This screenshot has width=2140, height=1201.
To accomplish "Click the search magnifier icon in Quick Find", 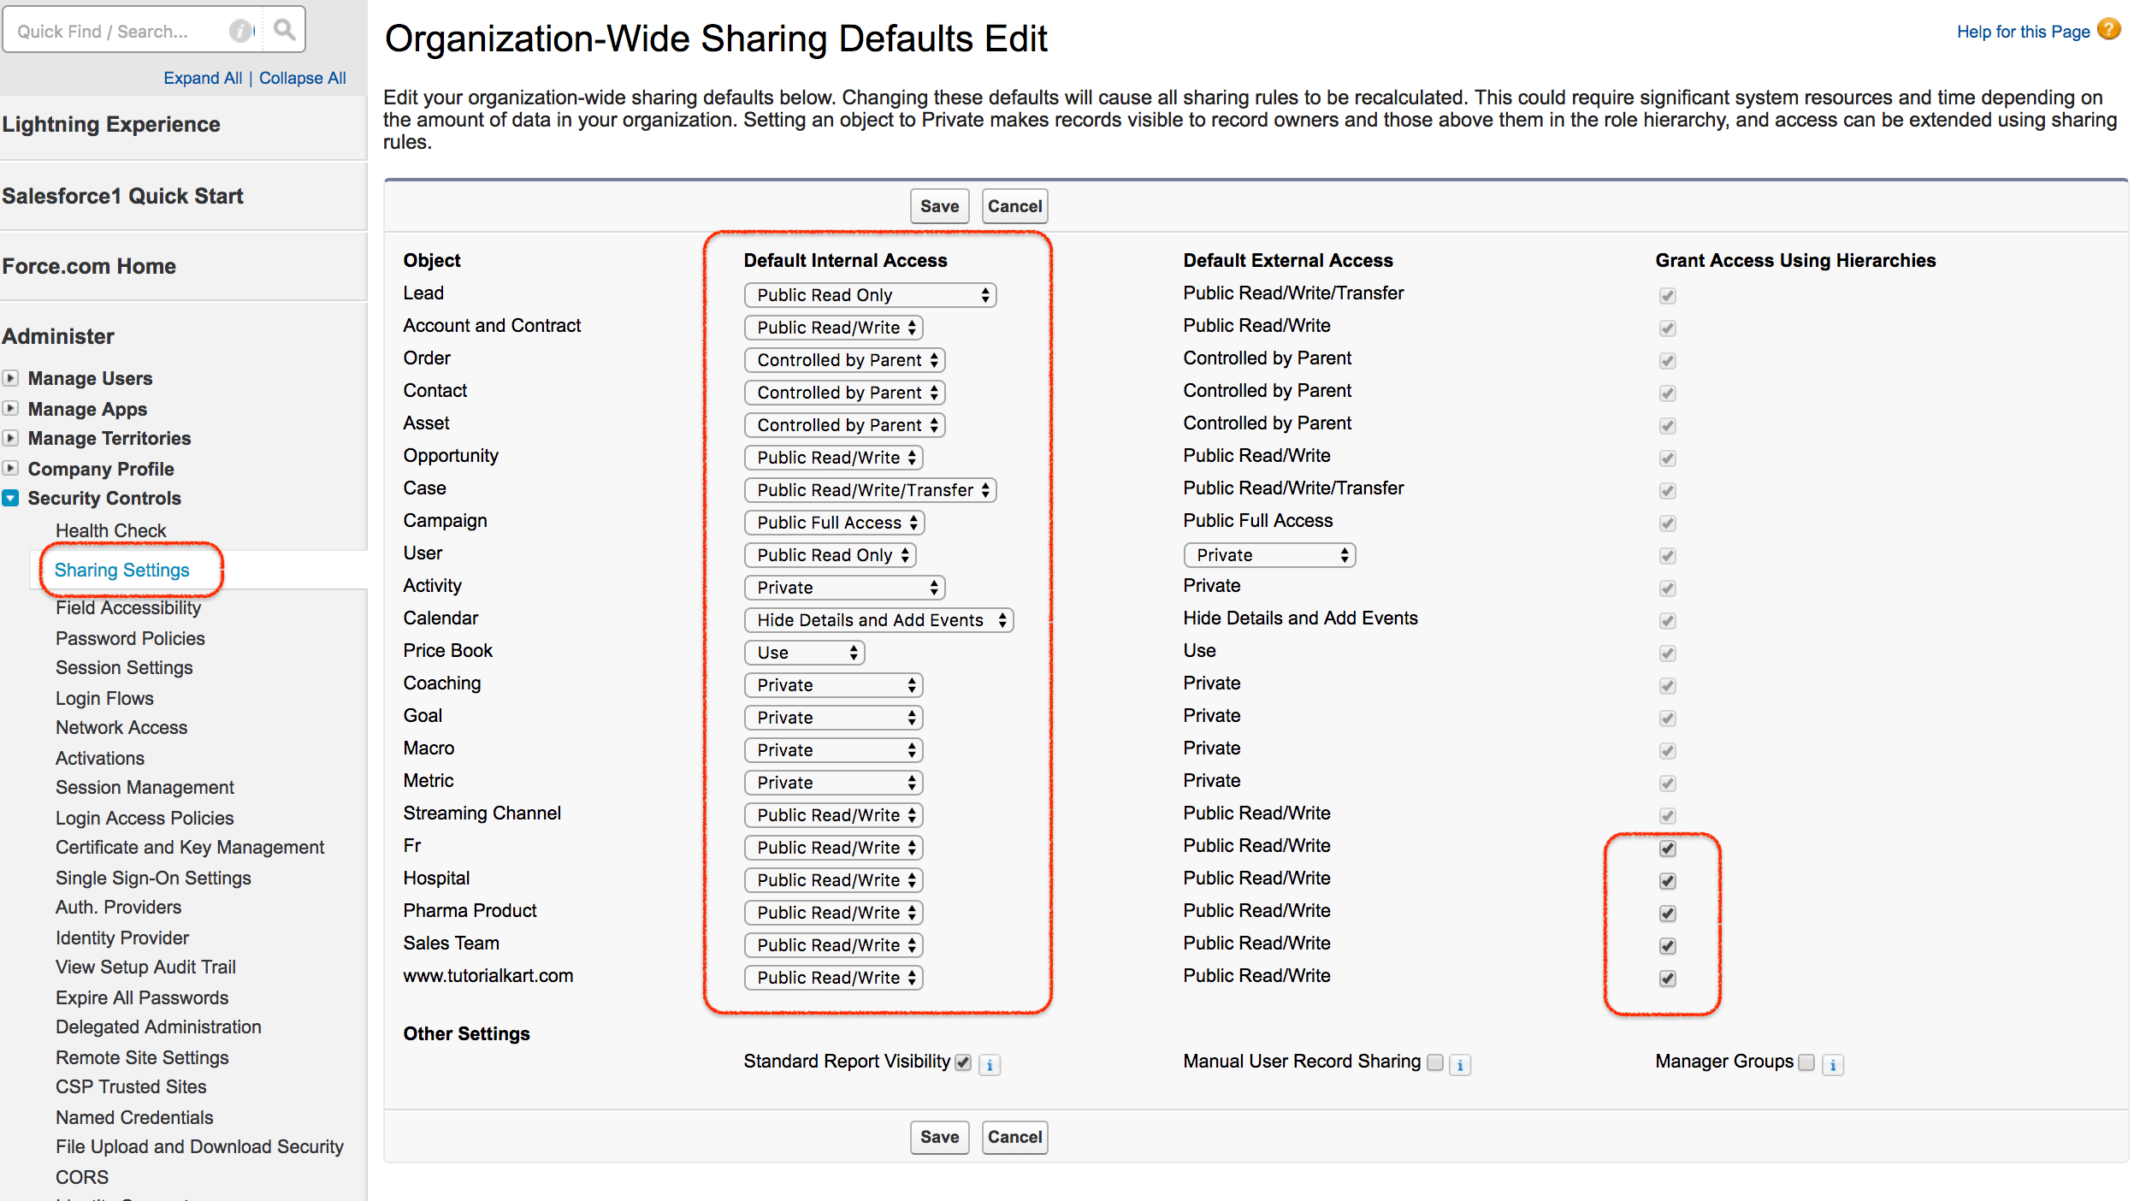I will coord(284,31).
